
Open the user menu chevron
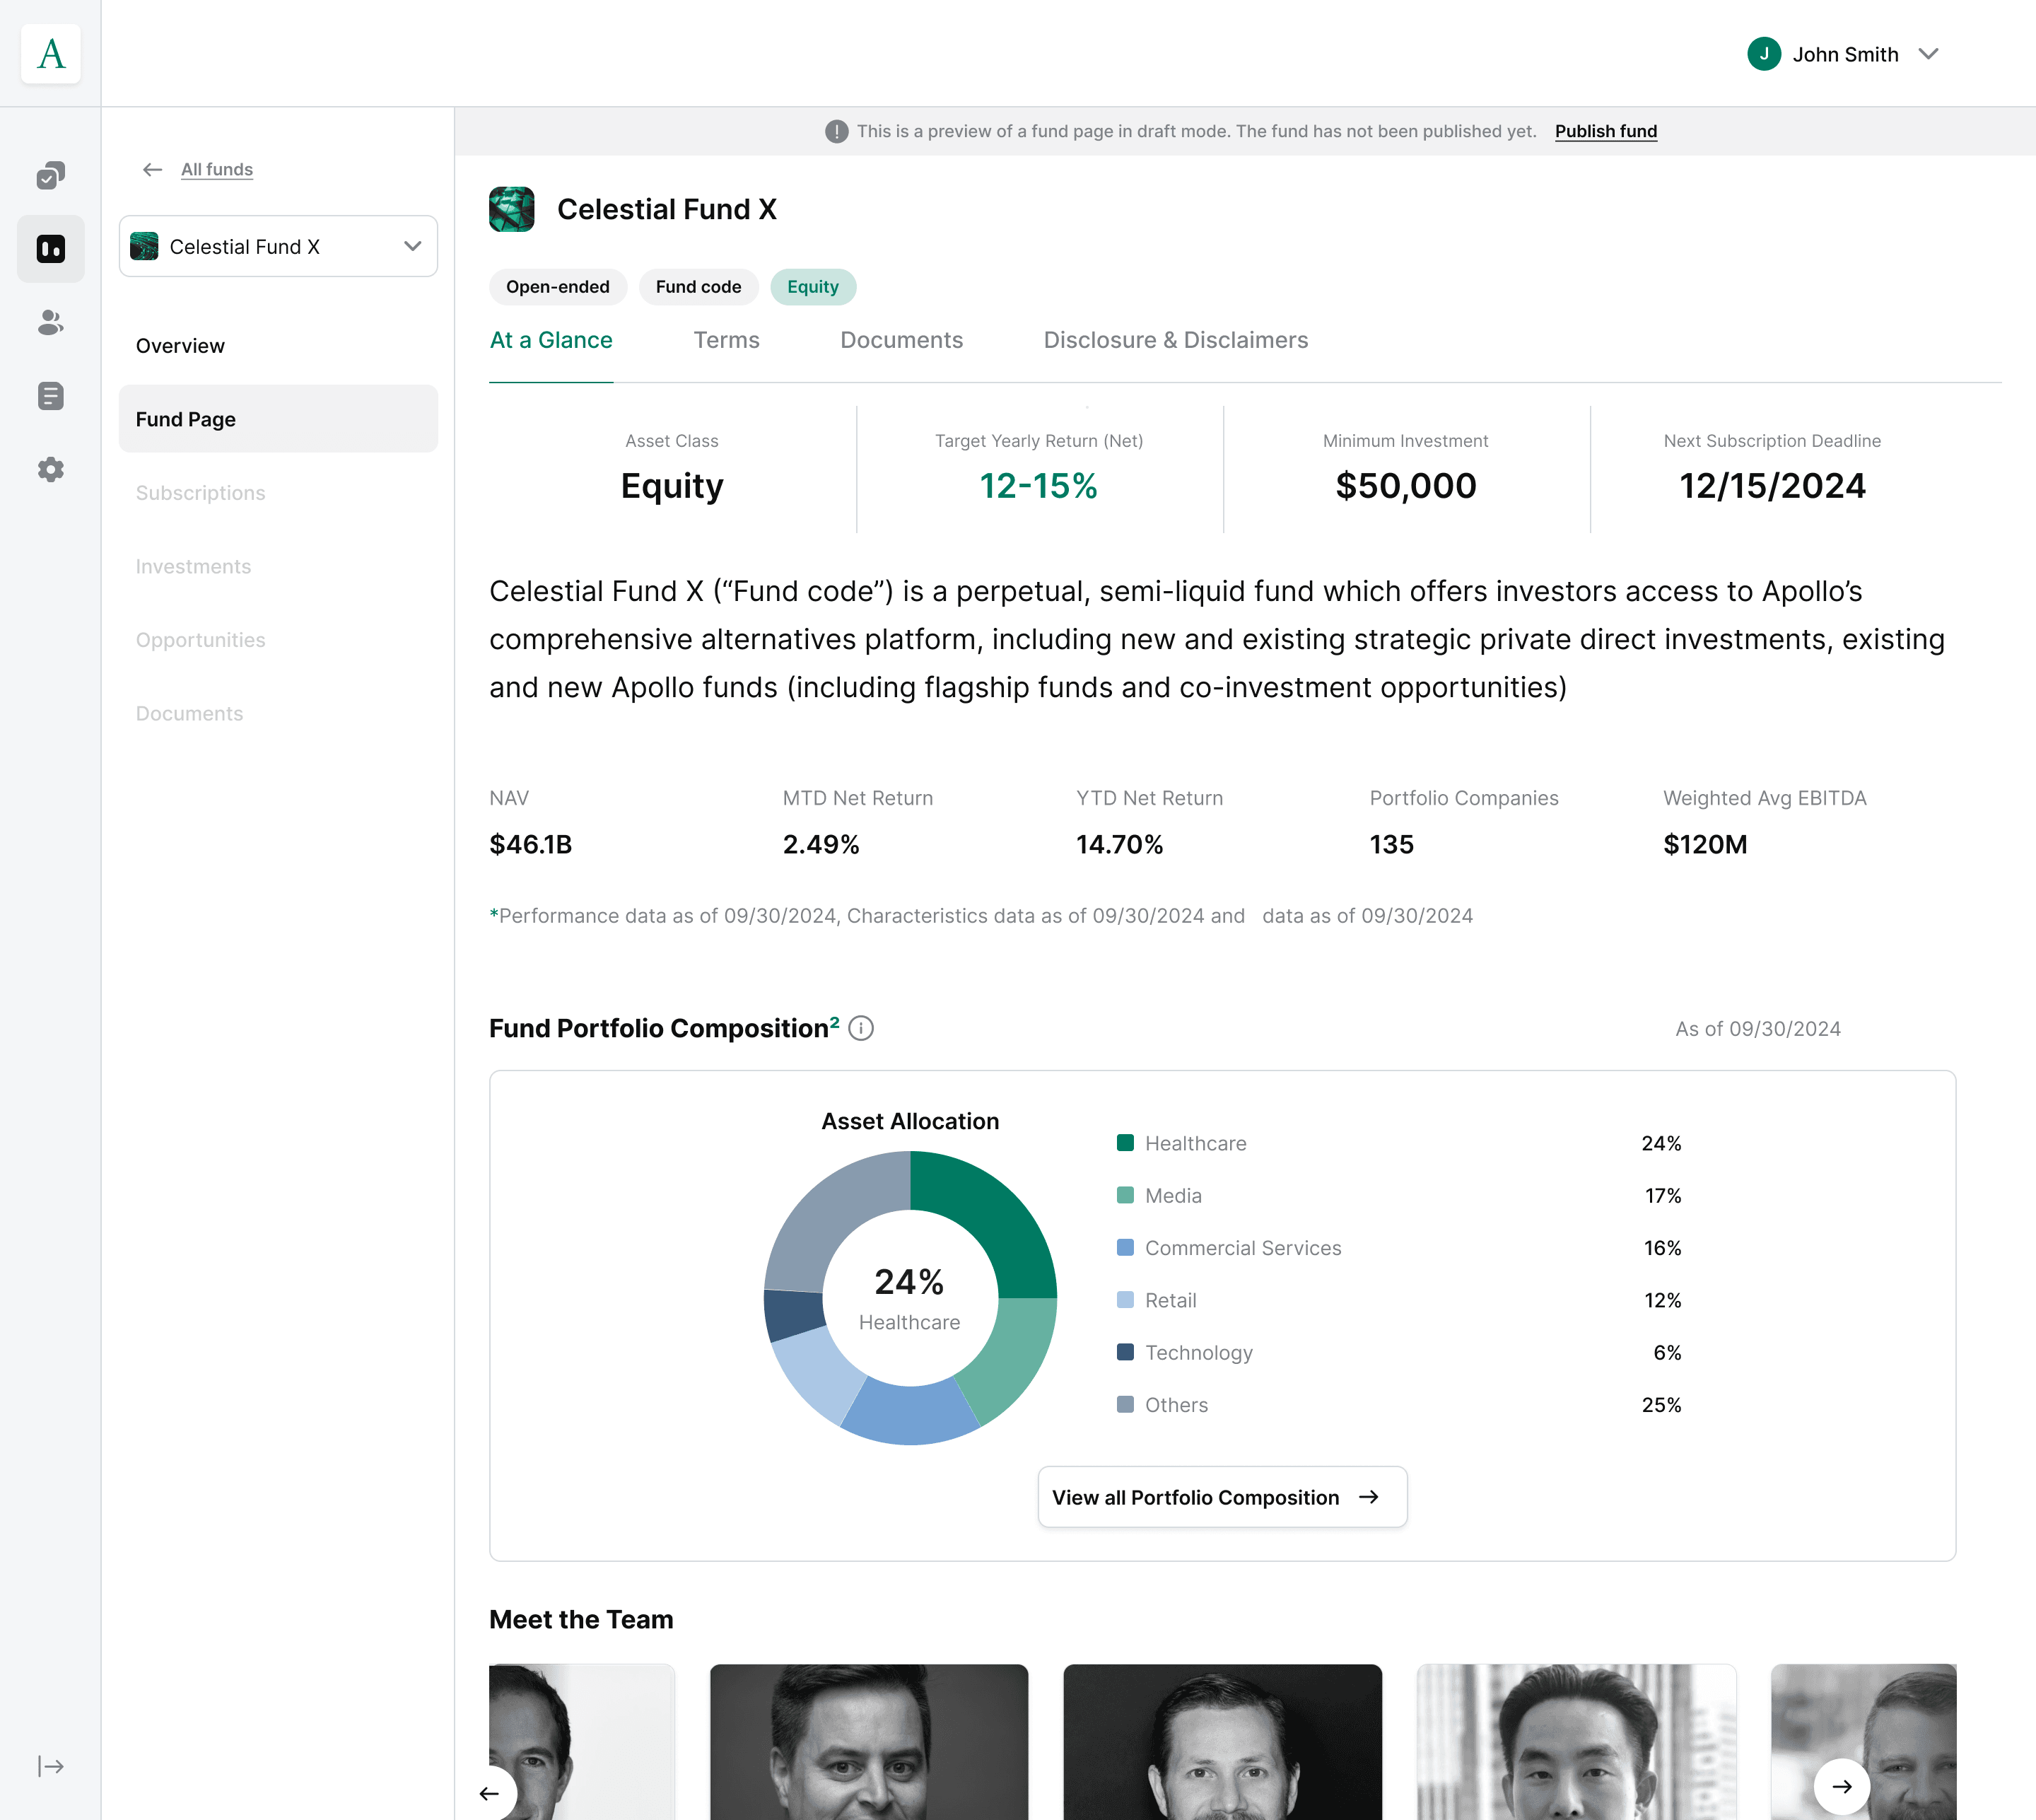[1929, 54]
